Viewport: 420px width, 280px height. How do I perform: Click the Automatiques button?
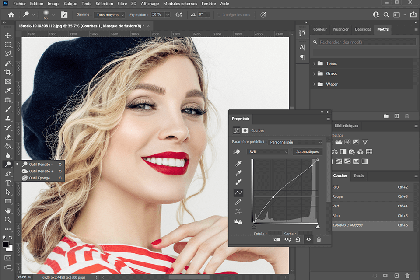[307, 152]
